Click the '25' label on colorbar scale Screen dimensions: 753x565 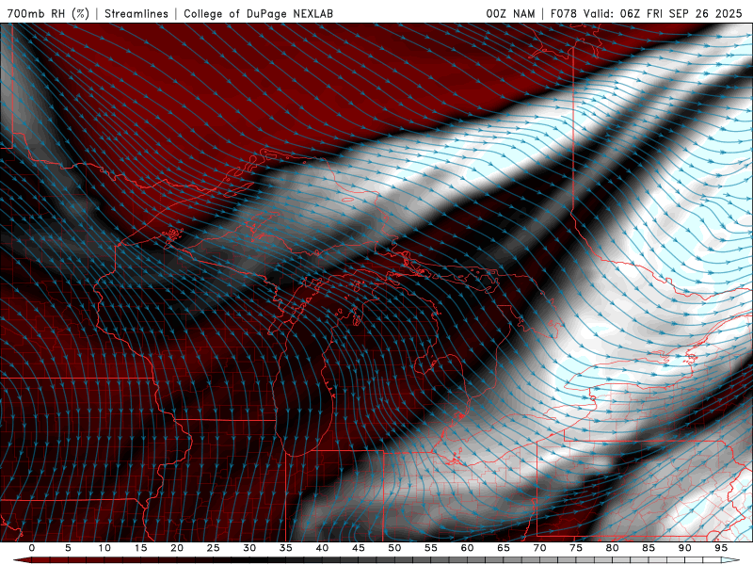click(x=214, y=548)
